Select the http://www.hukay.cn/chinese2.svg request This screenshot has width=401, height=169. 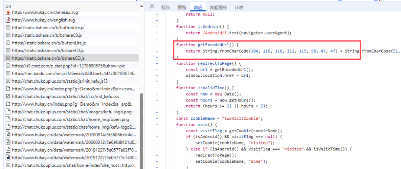click(71, 12)
